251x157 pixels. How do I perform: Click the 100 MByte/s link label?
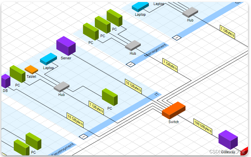click(x=203, y=126)
